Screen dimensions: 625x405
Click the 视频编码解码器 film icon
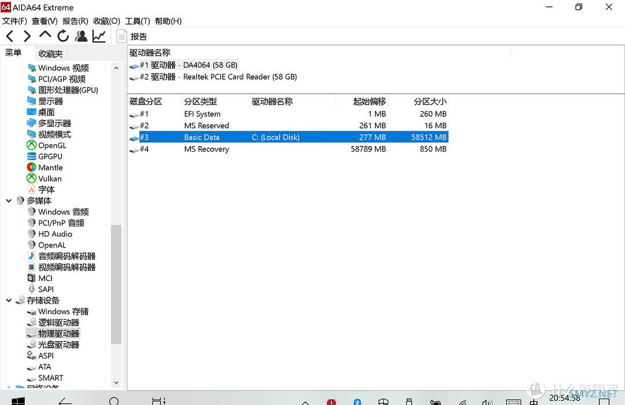coord(31,267)
